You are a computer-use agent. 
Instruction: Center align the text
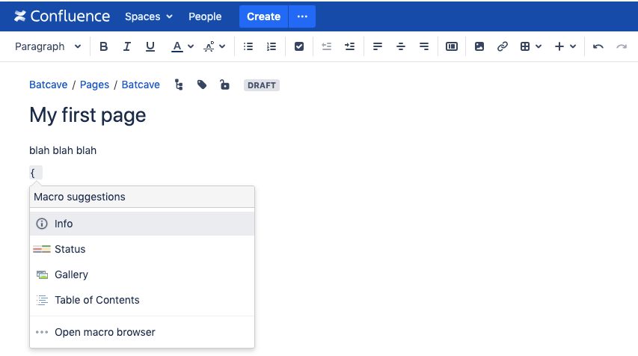(401, 46)
